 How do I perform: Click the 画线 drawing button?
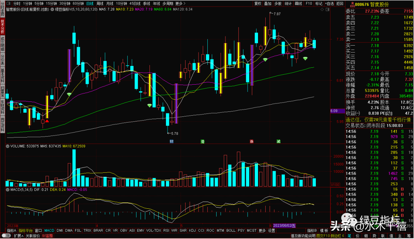pos(298,3)
